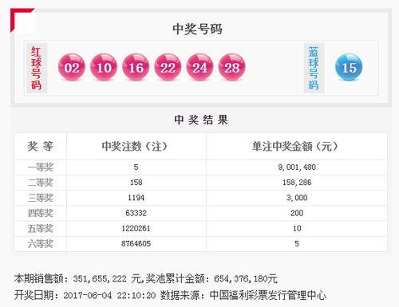Click the 红球号码 vertical label
Viewport: 399px width, 307px height.
click(37, 69)
